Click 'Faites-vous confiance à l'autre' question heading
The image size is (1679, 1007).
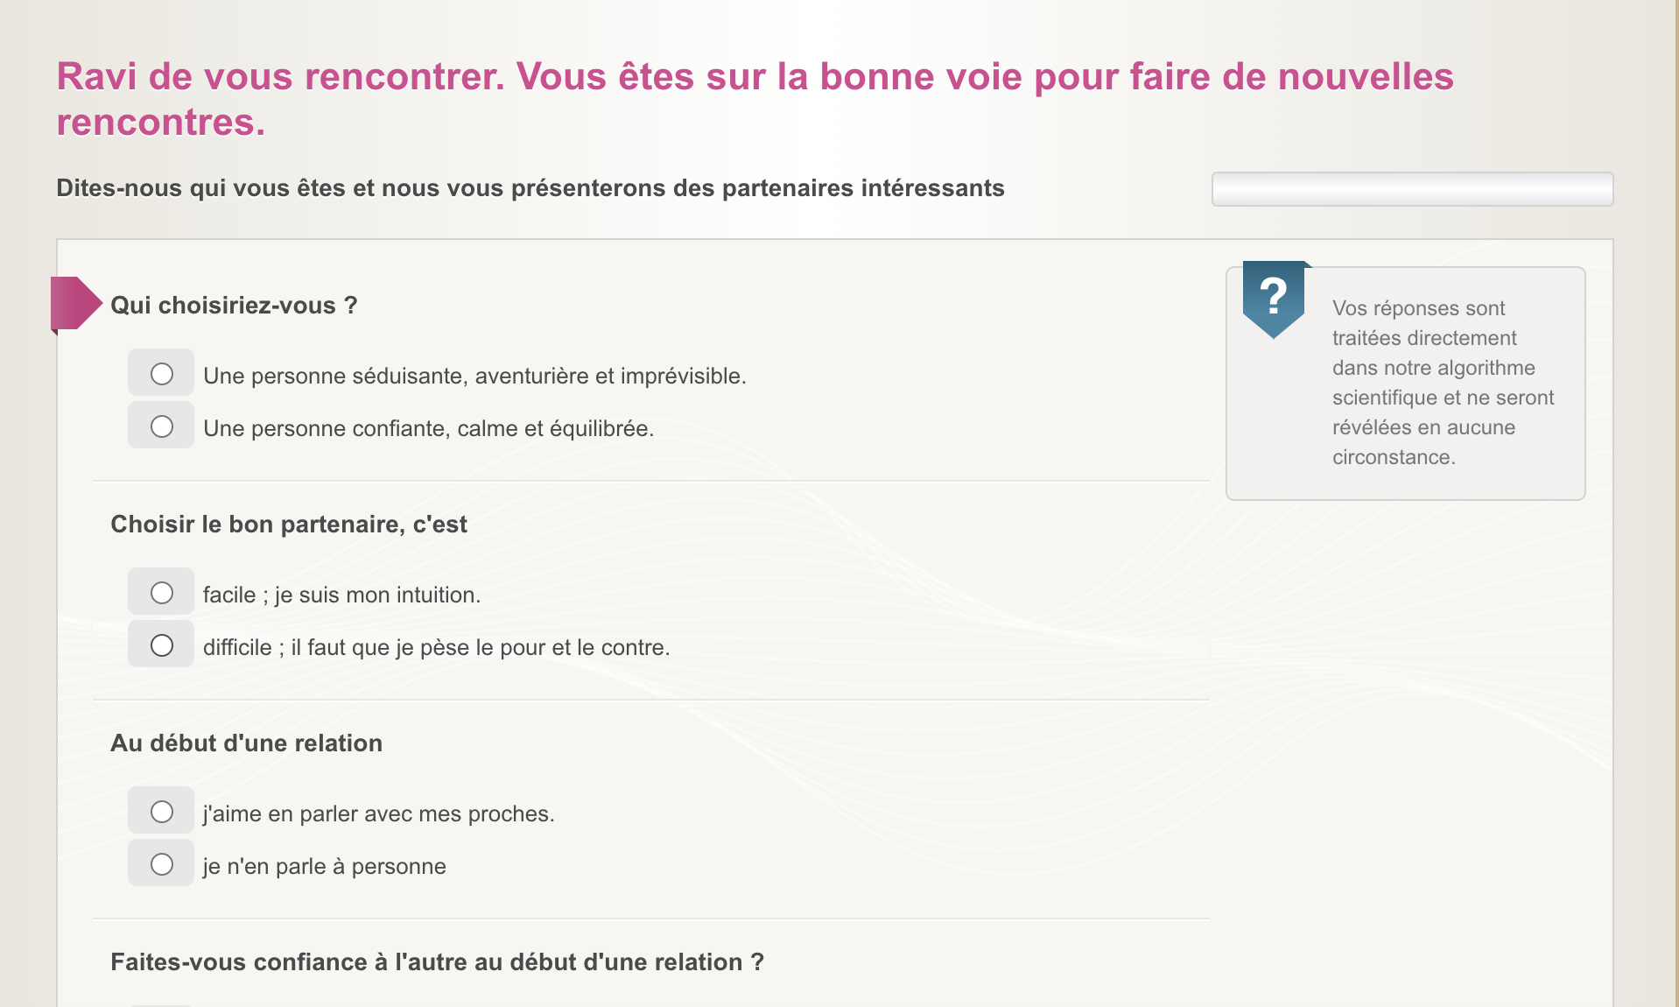[x=437, y=962]
